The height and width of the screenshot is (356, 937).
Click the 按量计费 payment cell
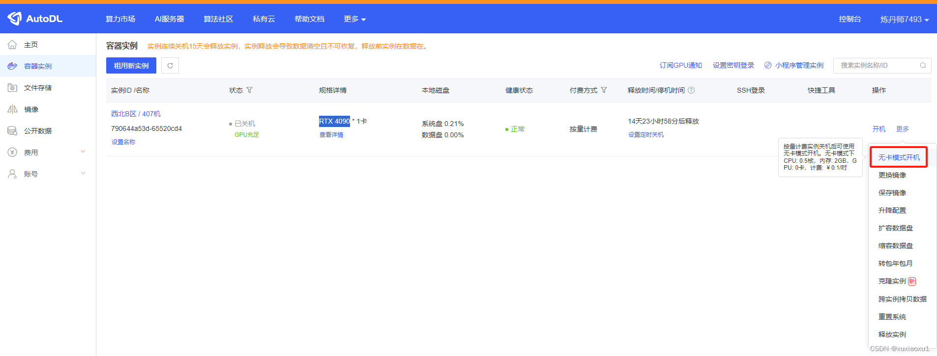[584, 129]
